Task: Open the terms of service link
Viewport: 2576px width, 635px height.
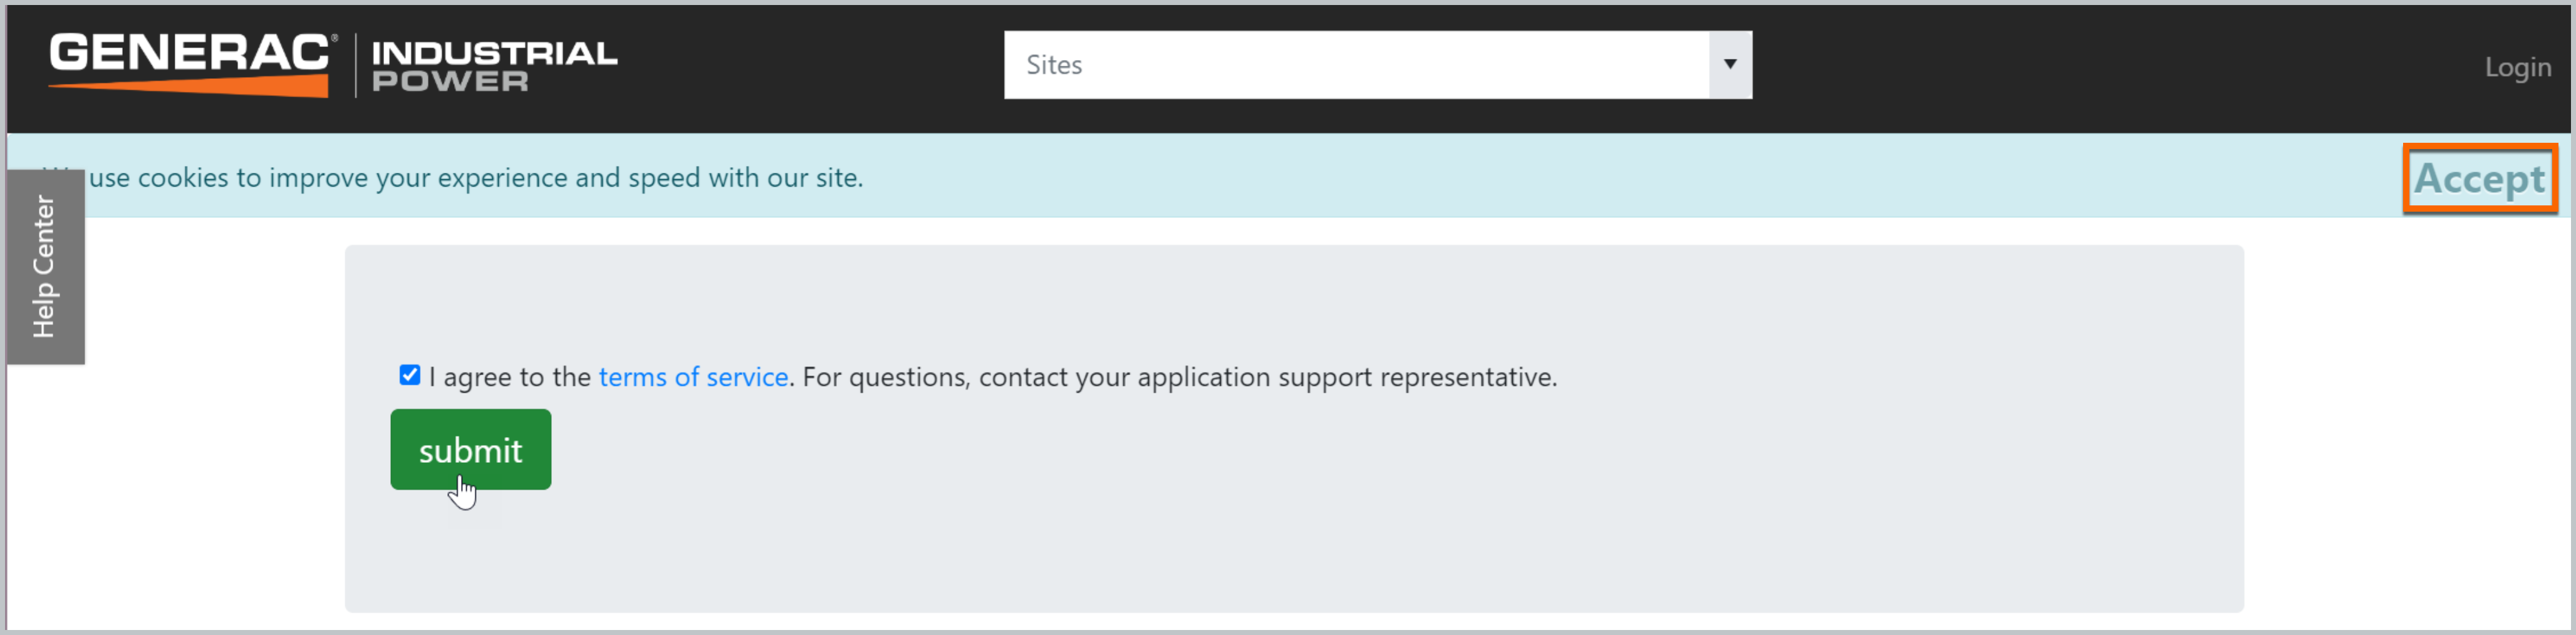Action: (x=692, y=377)
